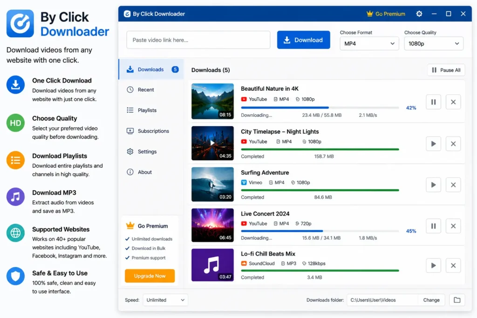The height and width of the screenshot is (318, 477).
Task: Click Go Premium text in title bar
Action: pyautogui.click(x=390, y=14)
